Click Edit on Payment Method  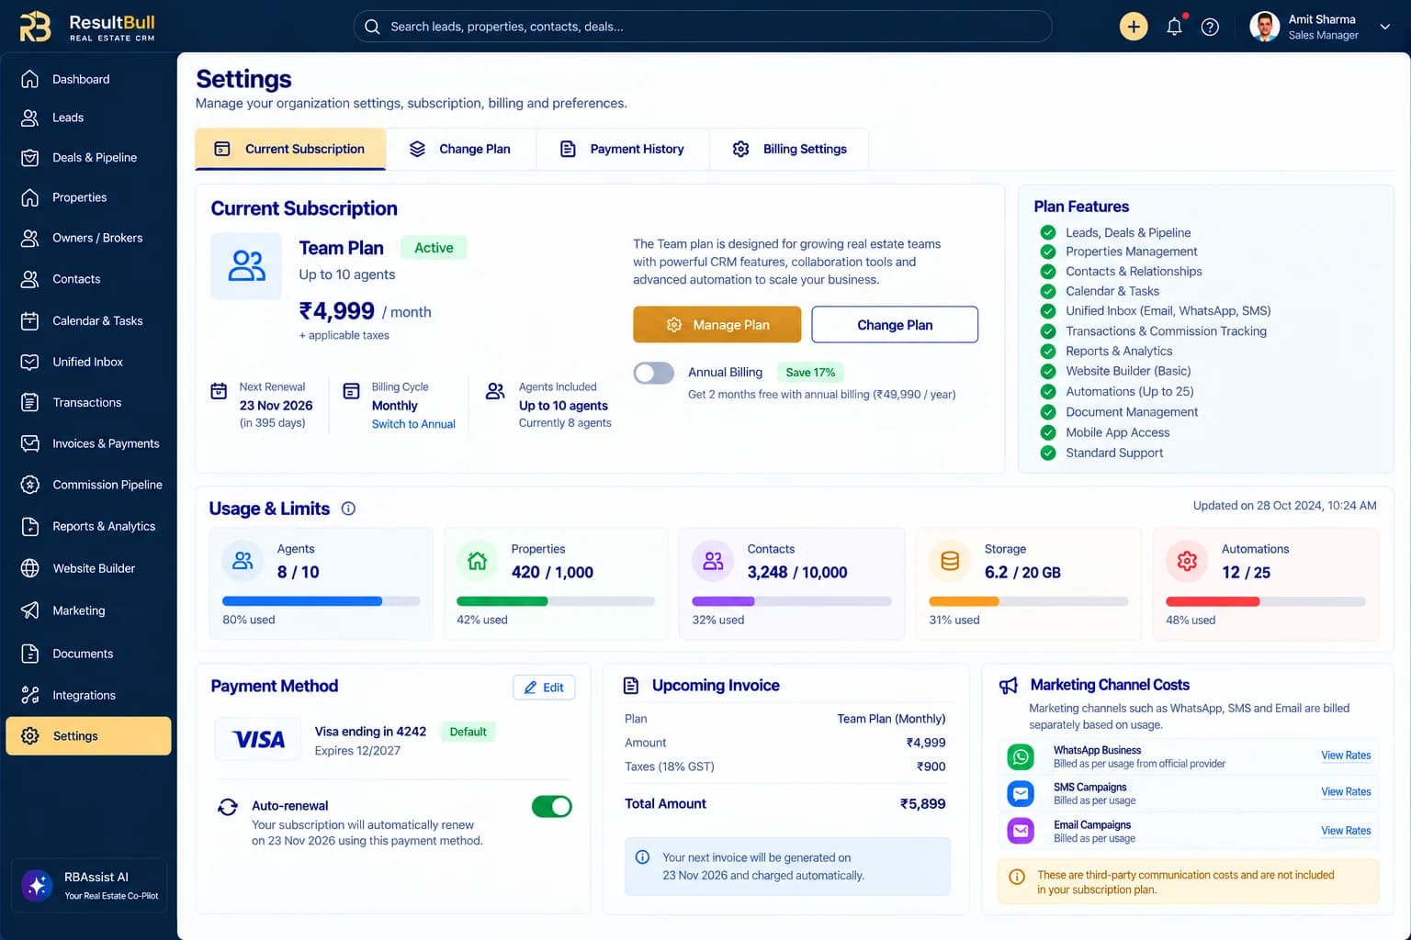pos(544,688)
